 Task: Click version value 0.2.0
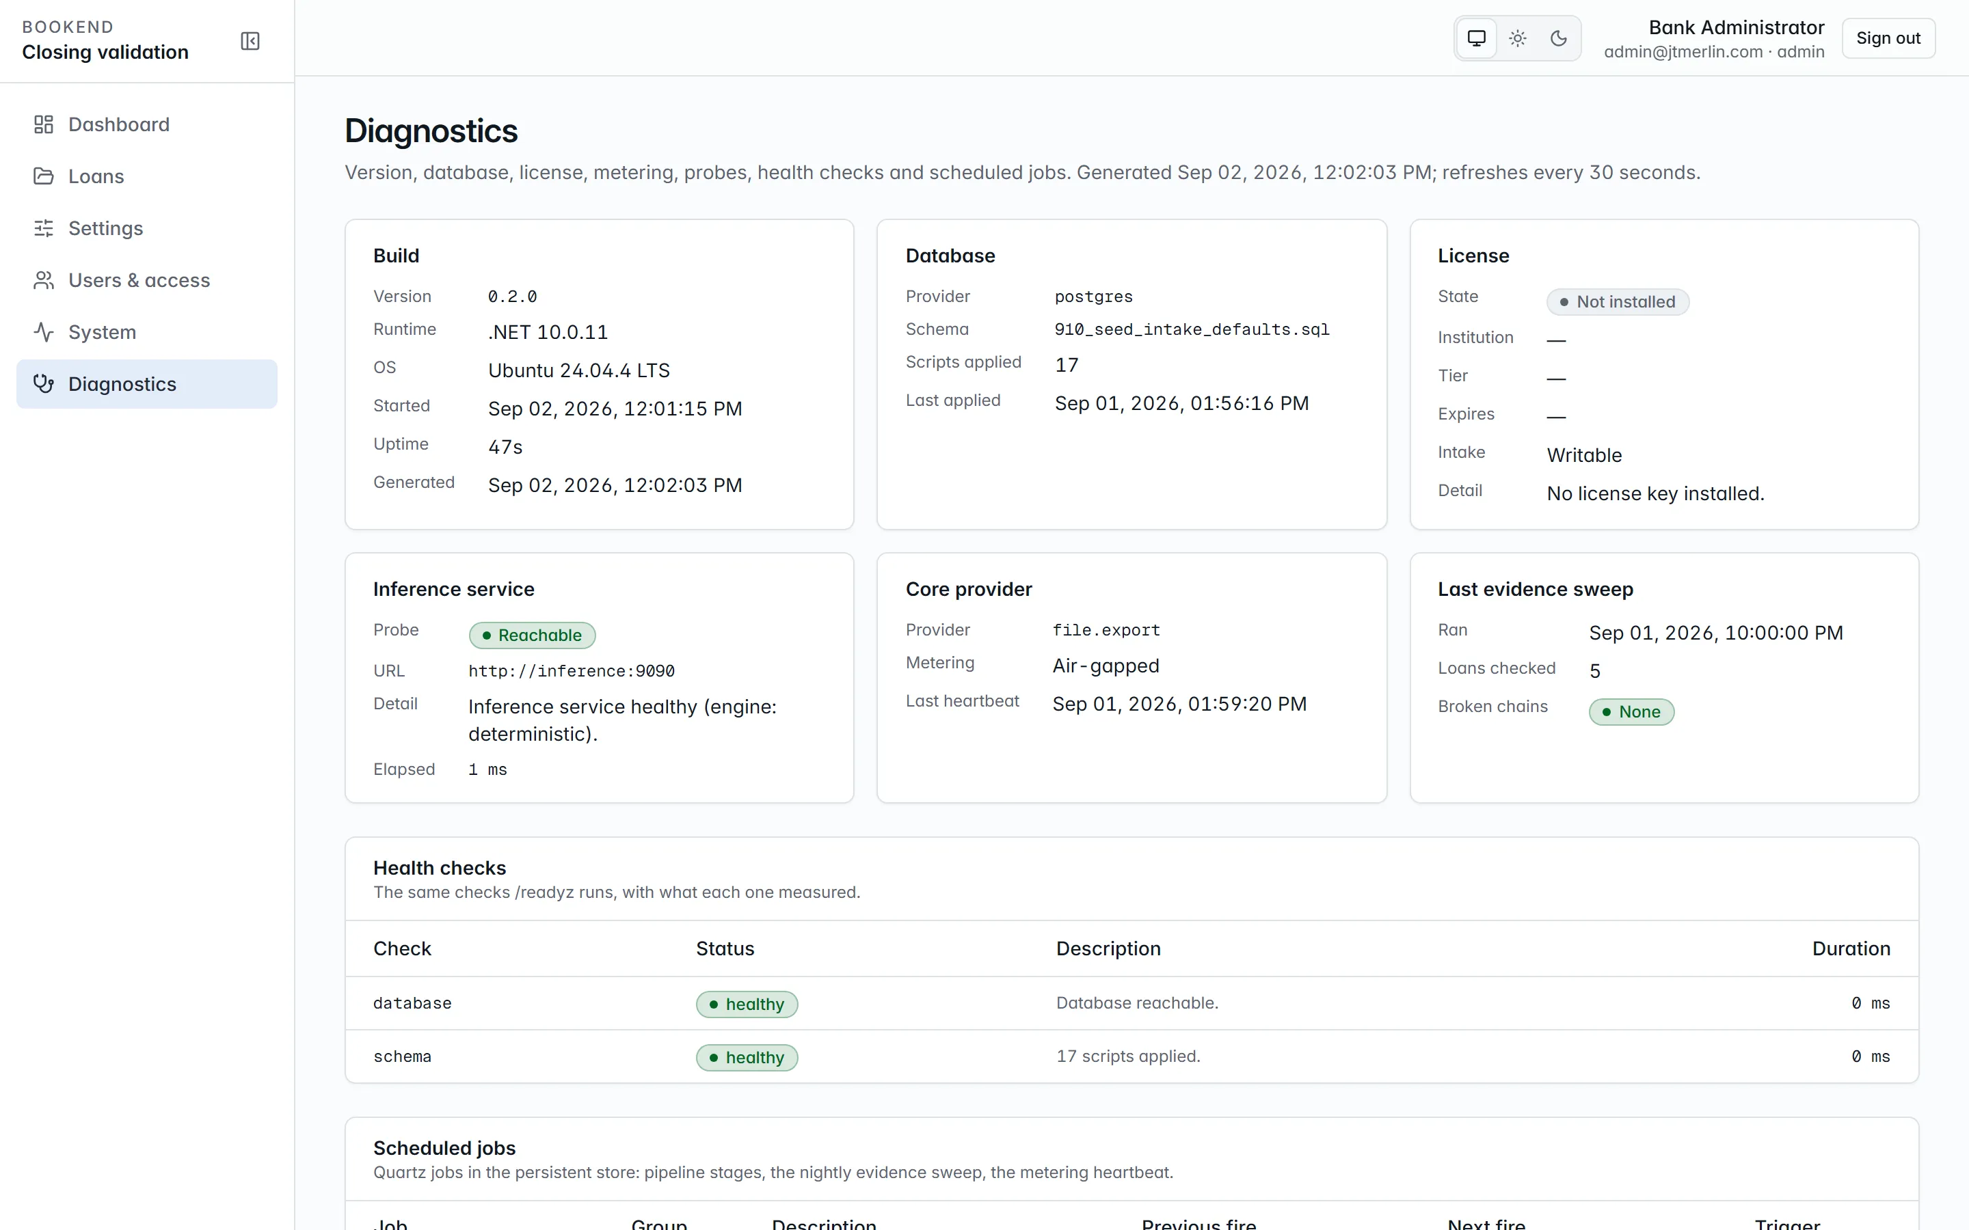pos(512,297)
